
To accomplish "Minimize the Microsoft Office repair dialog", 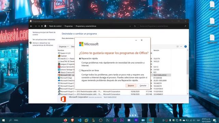I will tap(136, 40).
